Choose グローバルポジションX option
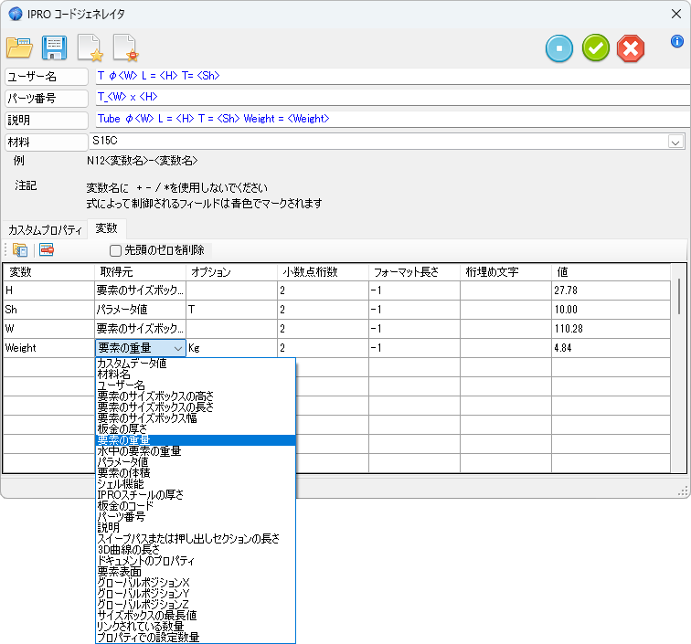 pos(196,582)
